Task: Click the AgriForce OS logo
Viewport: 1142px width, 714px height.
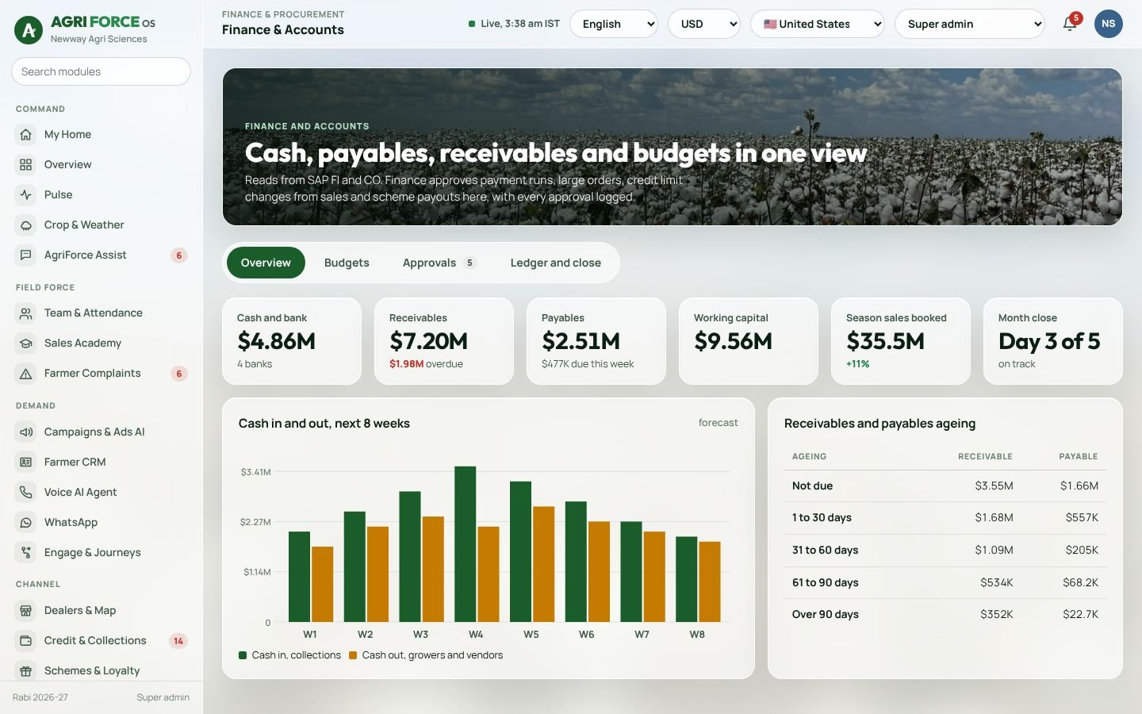Action: [29, 30]
